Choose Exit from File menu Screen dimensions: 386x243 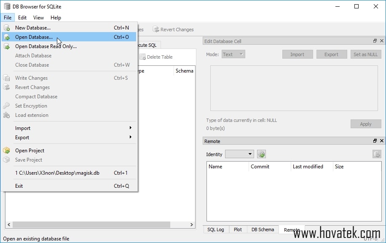coord(69,186)
